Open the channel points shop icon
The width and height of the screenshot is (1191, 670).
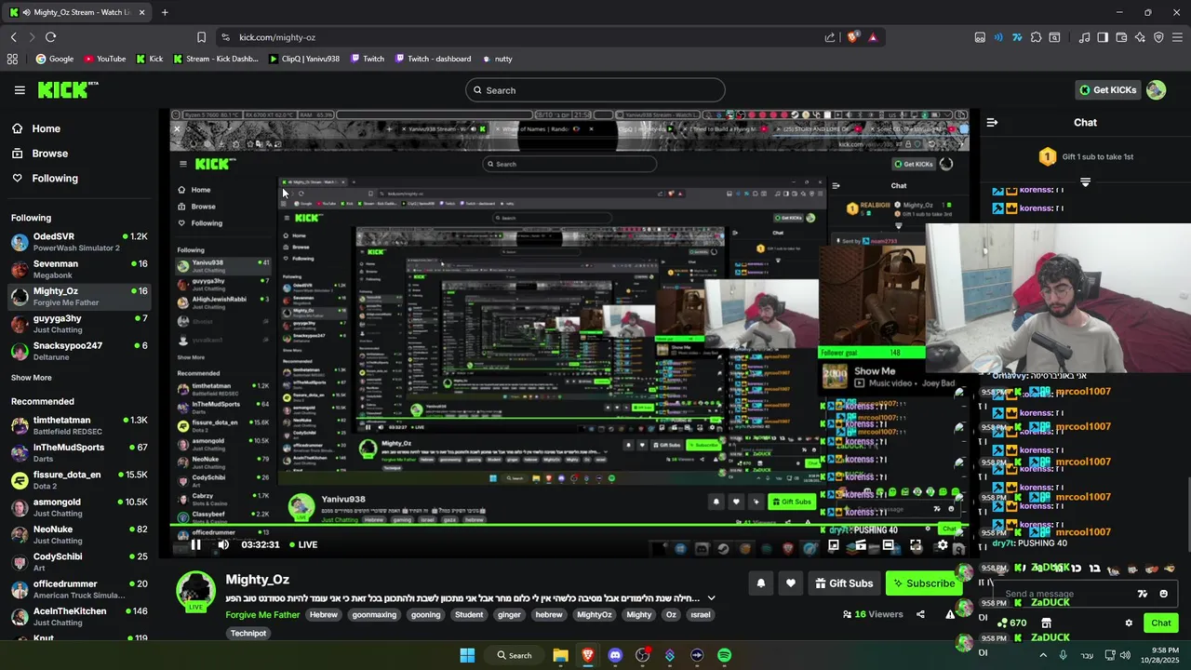tap(1046, 623)
